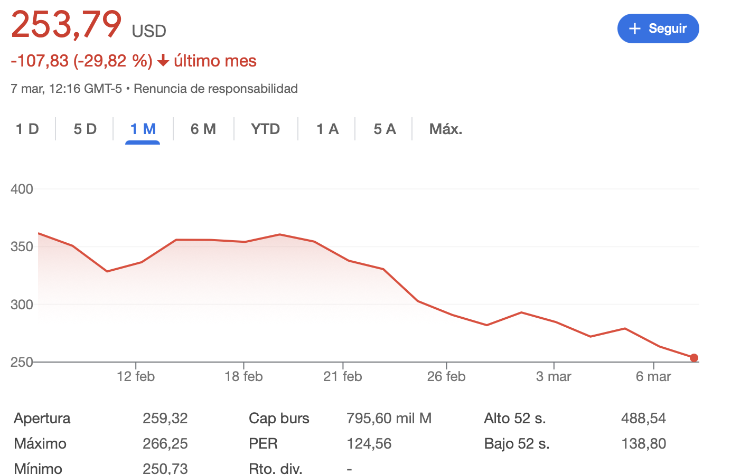Switch to the 1 D range tab

pos(27,129)
